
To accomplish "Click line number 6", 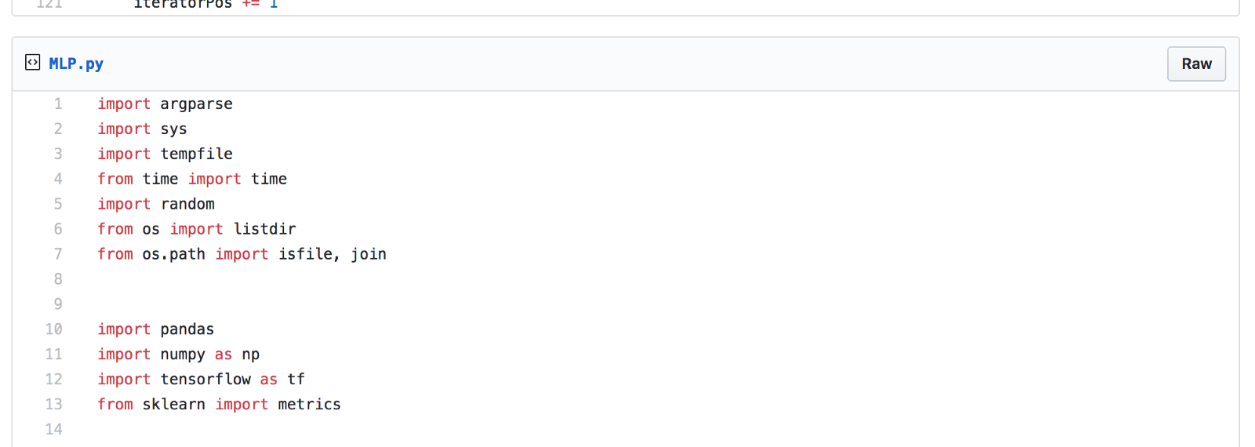I will pos(58,229).
